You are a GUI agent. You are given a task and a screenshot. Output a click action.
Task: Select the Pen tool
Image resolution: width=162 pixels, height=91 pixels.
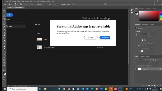click(x=4, y=52)
